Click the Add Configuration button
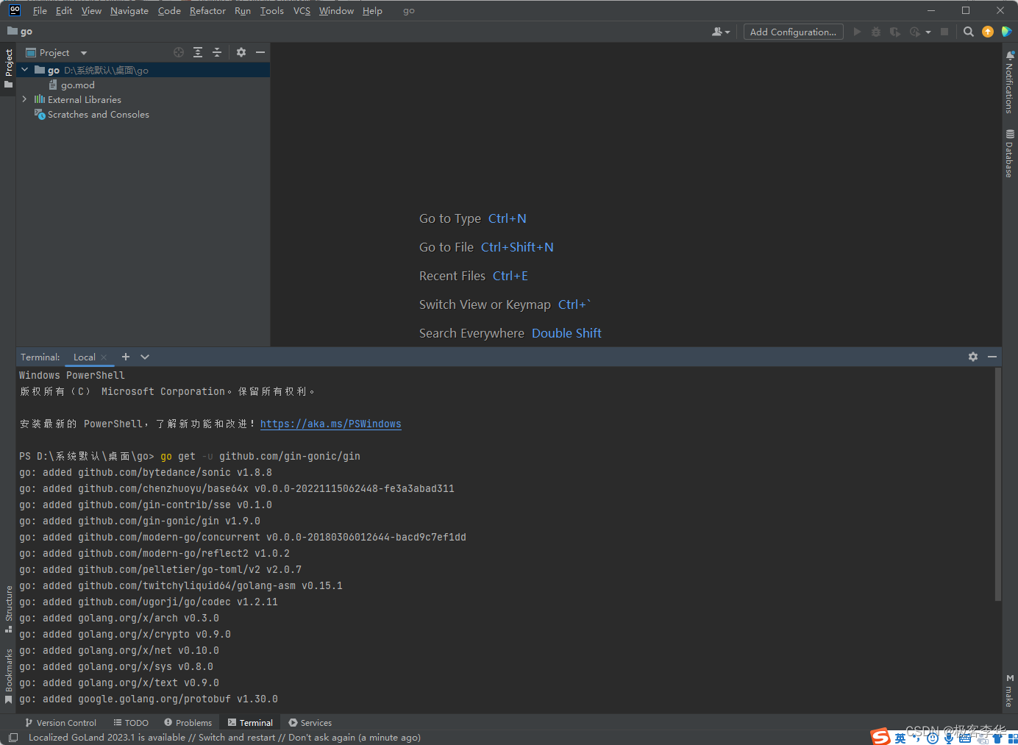The height and width of the screenshot is (745, 1018). [x=793, y=32]
